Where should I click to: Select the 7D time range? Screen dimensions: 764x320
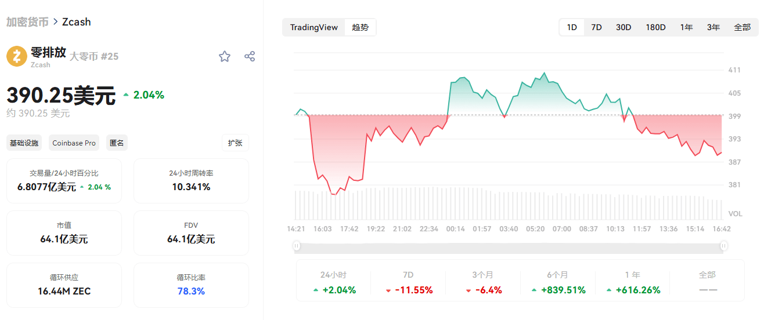(x=596, y=27)
